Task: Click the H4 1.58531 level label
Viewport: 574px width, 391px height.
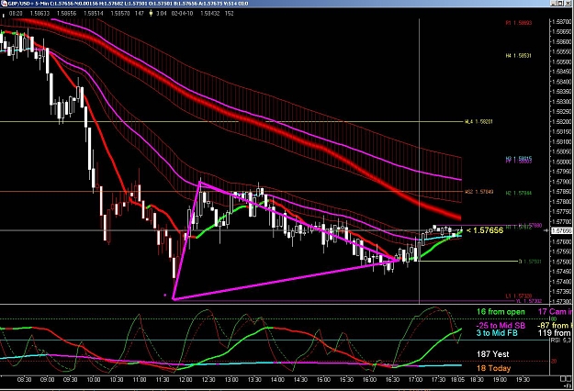Action: 518,56
